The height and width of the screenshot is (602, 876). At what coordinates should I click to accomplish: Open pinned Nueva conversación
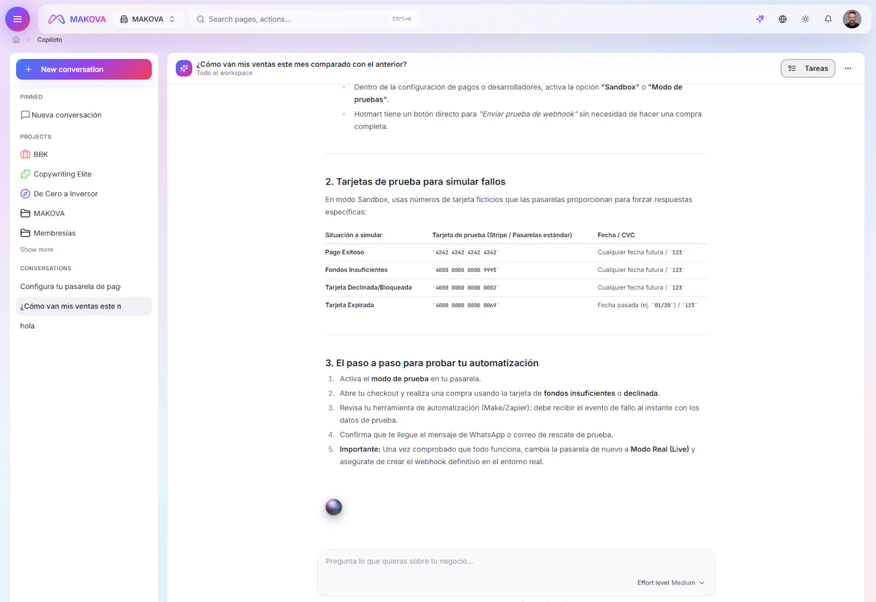click(84, 115)
